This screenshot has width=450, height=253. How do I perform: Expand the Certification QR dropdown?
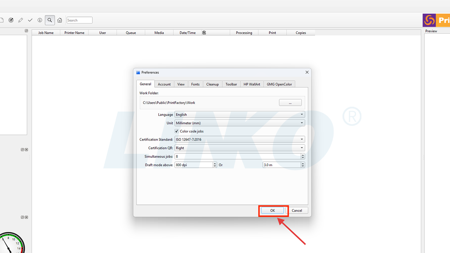click(x=240, y=148)
